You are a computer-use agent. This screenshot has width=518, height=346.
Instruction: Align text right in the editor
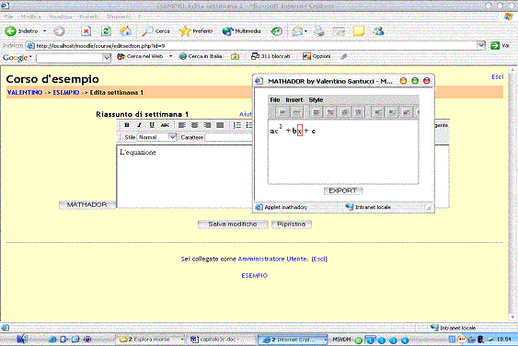pyautogui.click(x=207, y=125)
